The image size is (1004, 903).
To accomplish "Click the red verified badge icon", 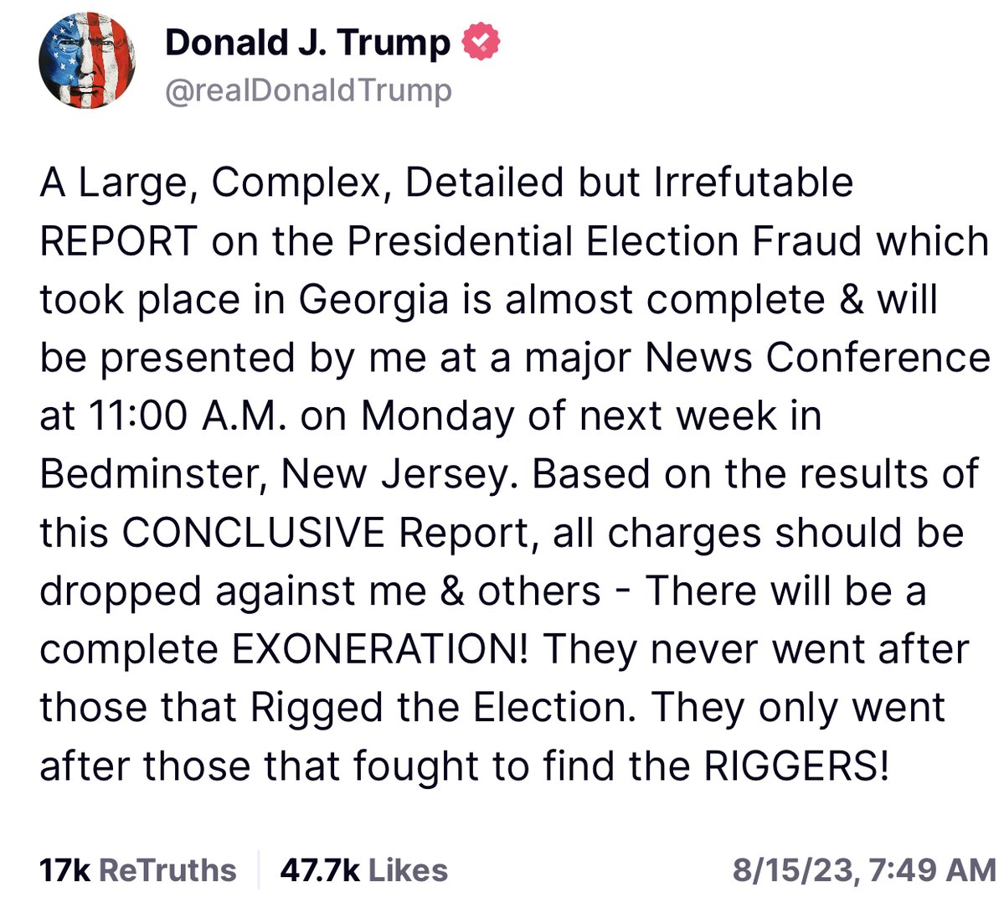I will (x=481, y=42).
